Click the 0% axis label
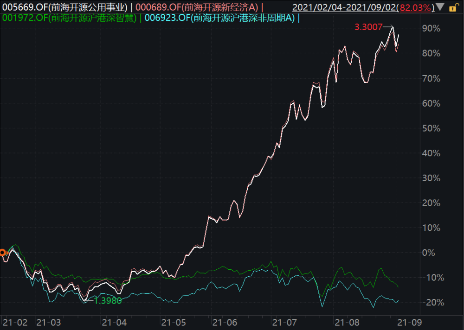The height and width of the screenshot is (330, 464). click(429, 253)
